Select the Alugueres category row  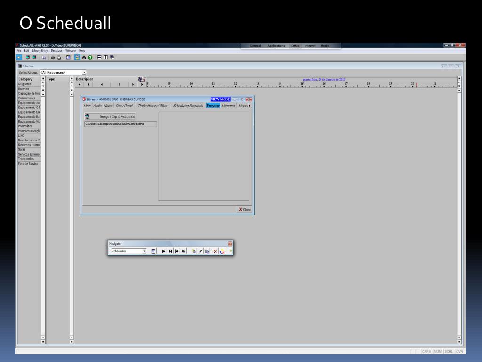point(29,84)
